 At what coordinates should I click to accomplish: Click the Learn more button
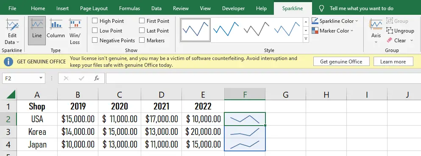tap(393, 62)
